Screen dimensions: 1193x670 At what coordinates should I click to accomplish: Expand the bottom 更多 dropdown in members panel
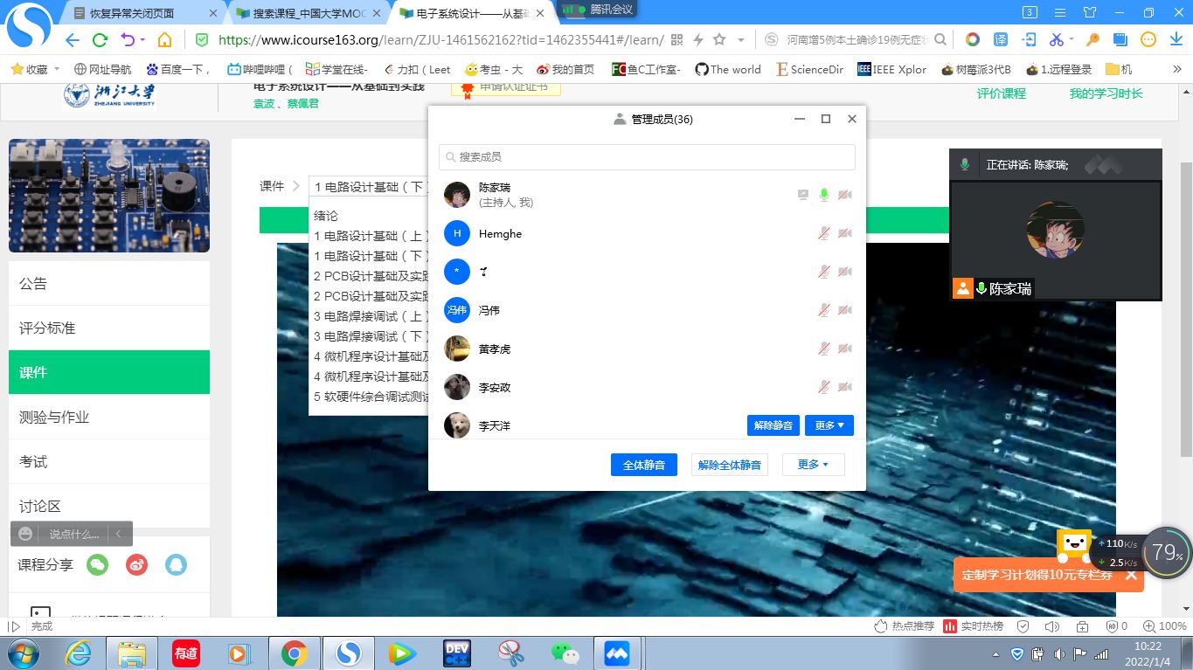[x=813, y=465]
